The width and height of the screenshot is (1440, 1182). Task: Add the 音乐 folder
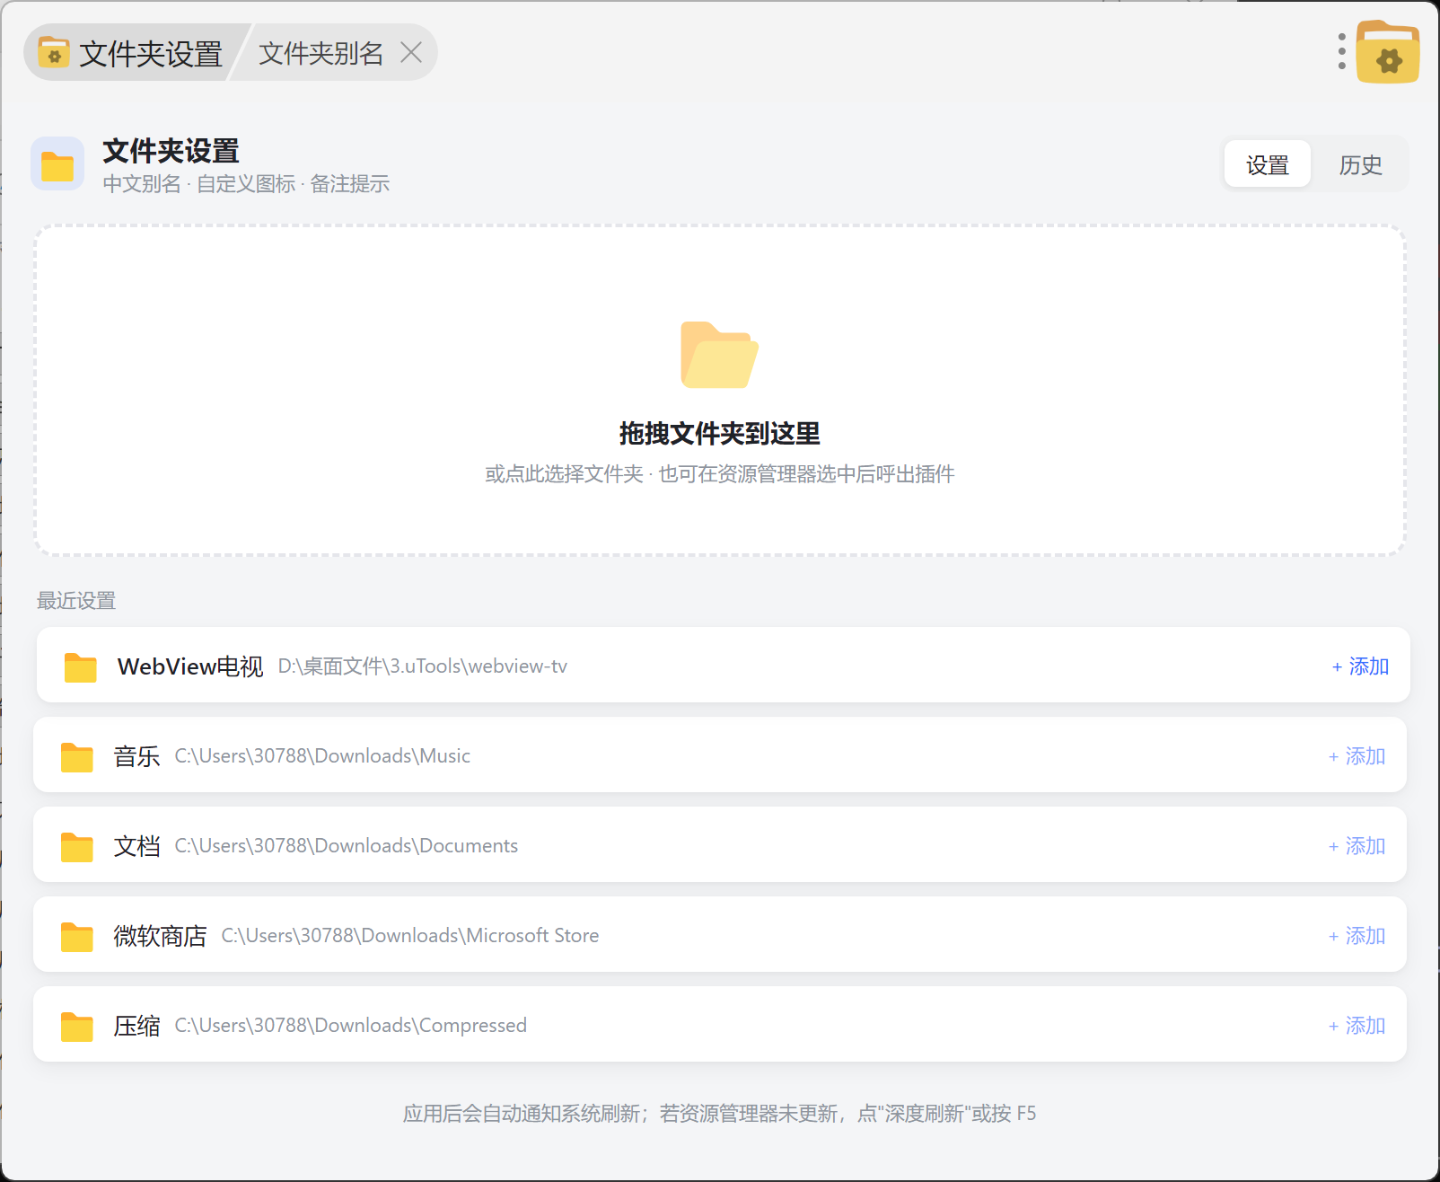[x=1357, y=755]
